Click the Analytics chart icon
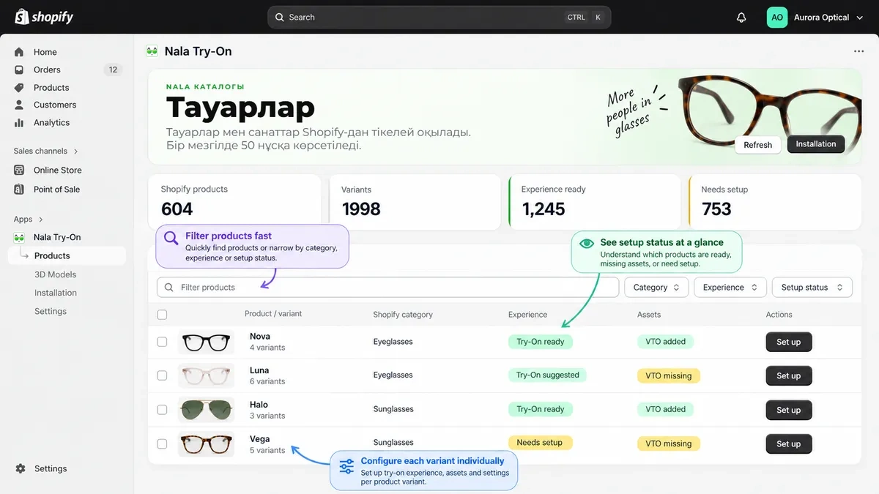Image resolution: width=879 pixels, height=494 pixels. pyautogui.click(x=19, y=122)
